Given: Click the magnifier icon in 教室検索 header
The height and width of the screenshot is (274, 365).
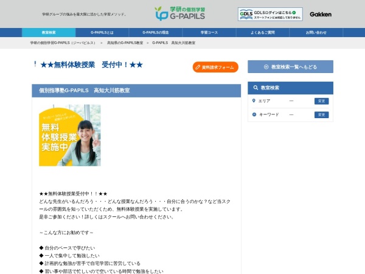Looking at the screenshot, I should (255, 88).
